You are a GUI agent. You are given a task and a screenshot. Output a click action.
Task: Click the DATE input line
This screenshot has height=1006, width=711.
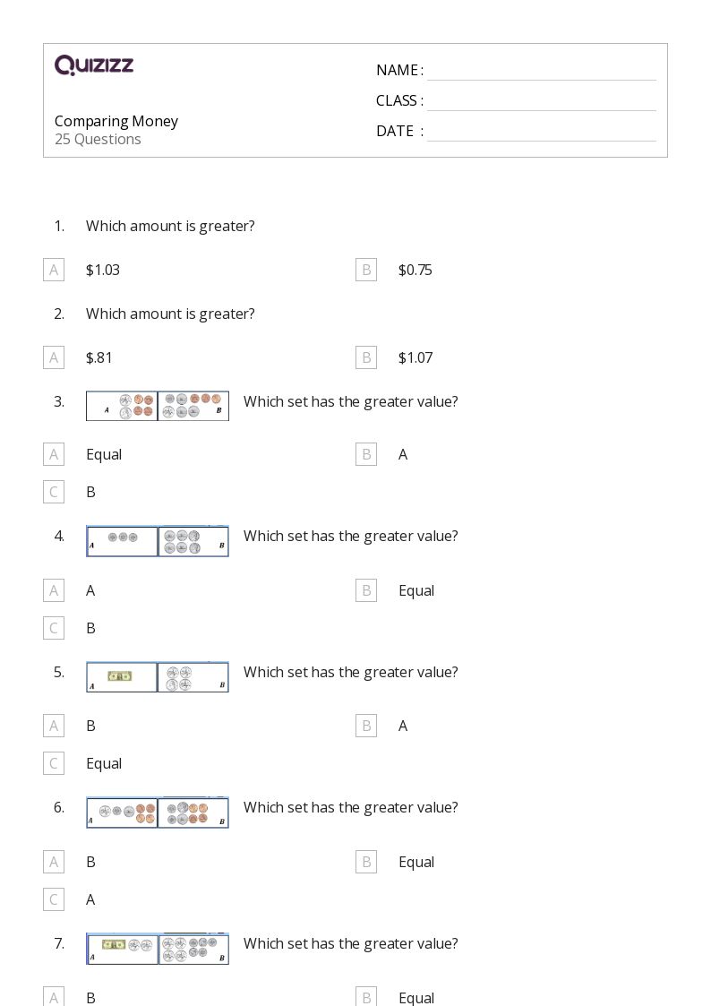[541, 133]
